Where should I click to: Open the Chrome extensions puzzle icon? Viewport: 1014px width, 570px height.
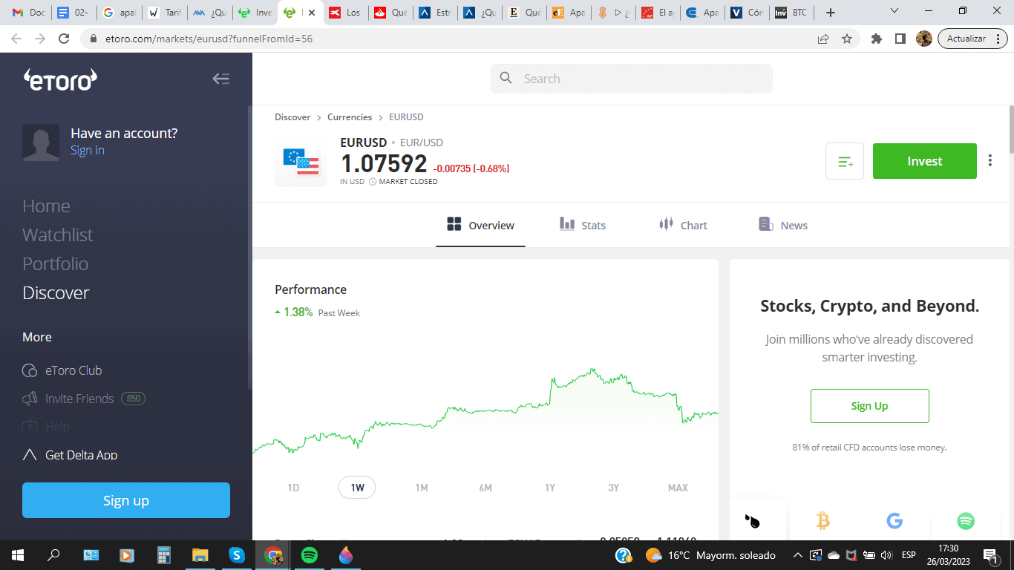click(877, 39)
